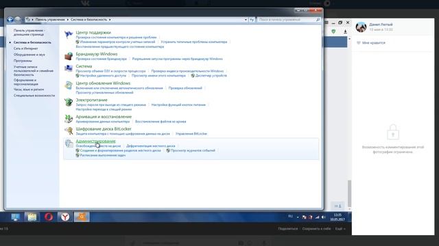Click the Электропитание battery icon
The width and height of the screenshot is (439, 246).
(69, 102)
